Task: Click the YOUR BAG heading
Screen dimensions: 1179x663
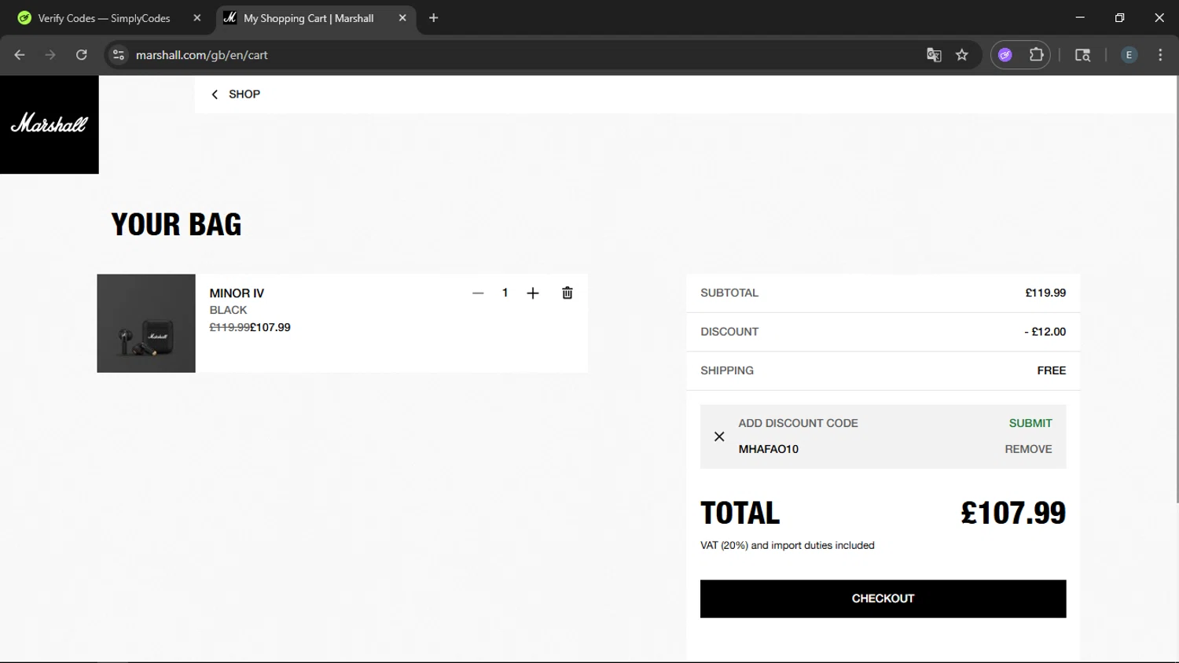Action: click(x=176, y=224)
